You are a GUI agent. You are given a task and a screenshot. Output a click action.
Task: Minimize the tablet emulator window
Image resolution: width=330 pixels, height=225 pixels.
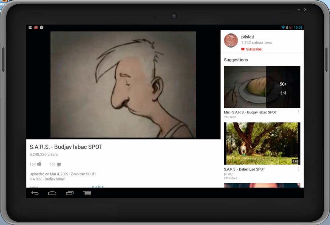(299, 10)
